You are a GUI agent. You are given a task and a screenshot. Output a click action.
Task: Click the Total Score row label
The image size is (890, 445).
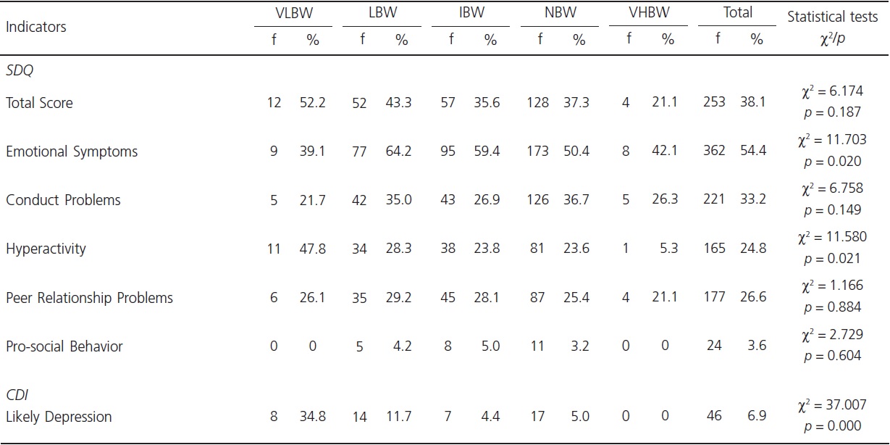click(x=39, y=103)
